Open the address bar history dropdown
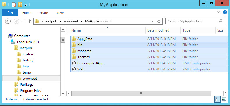 click(153, 21)
